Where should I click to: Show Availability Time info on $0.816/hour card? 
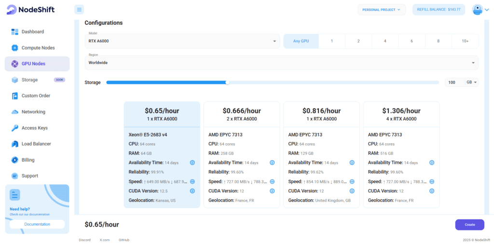[x=352, y=163]
